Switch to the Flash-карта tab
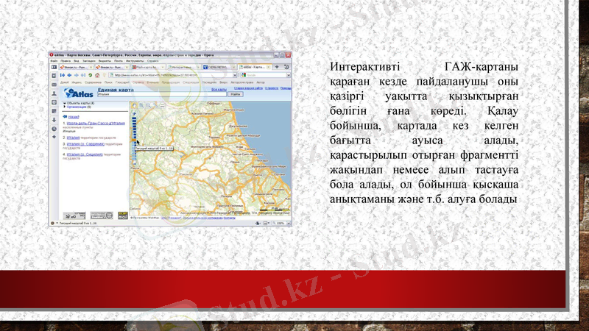 (x=147, y=67)
